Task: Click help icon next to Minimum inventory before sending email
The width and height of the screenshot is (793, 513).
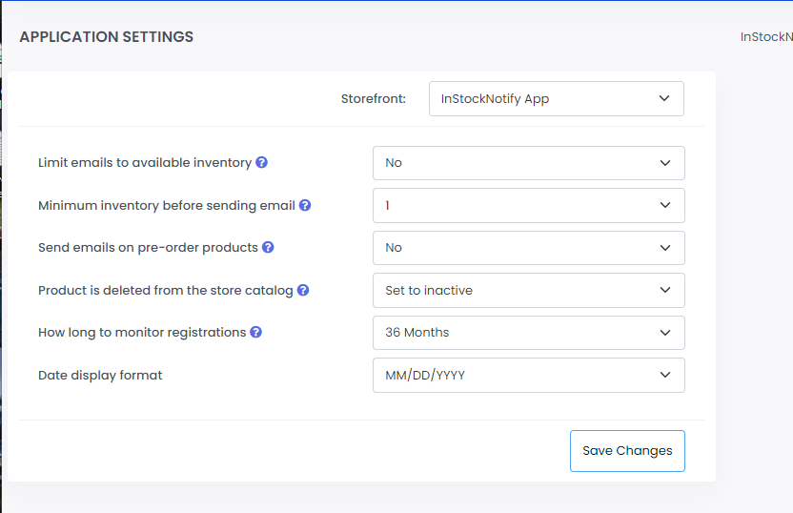Action: (x=305, y=205)
